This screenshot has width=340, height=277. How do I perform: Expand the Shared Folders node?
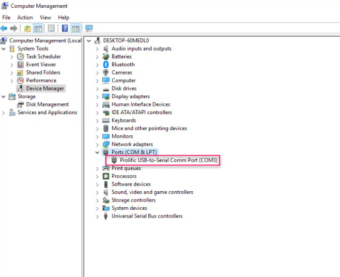pyautogui.click(x=12, y=73)
